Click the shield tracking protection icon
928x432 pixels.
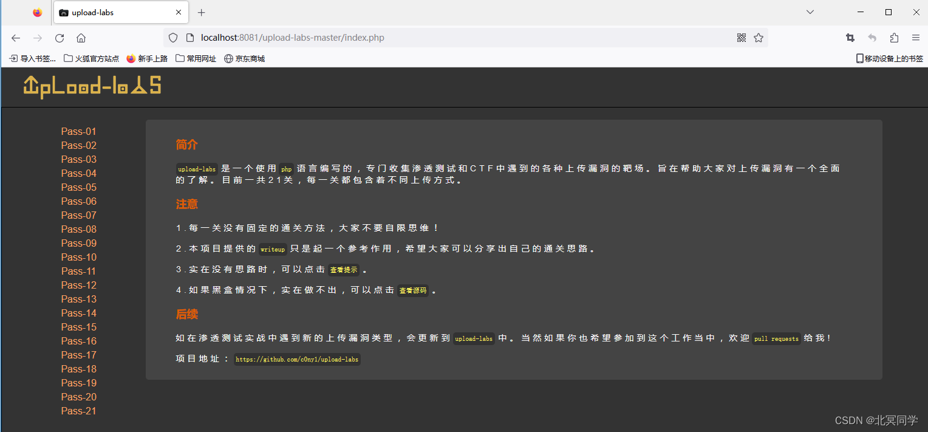click(173, 38)
